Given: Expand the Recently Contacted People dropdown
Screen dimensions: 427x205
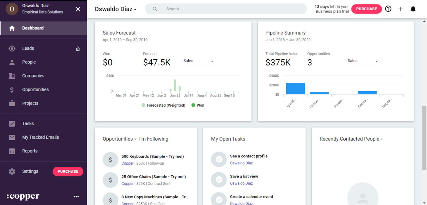Looking at the screenshot, I should [351, 139].
